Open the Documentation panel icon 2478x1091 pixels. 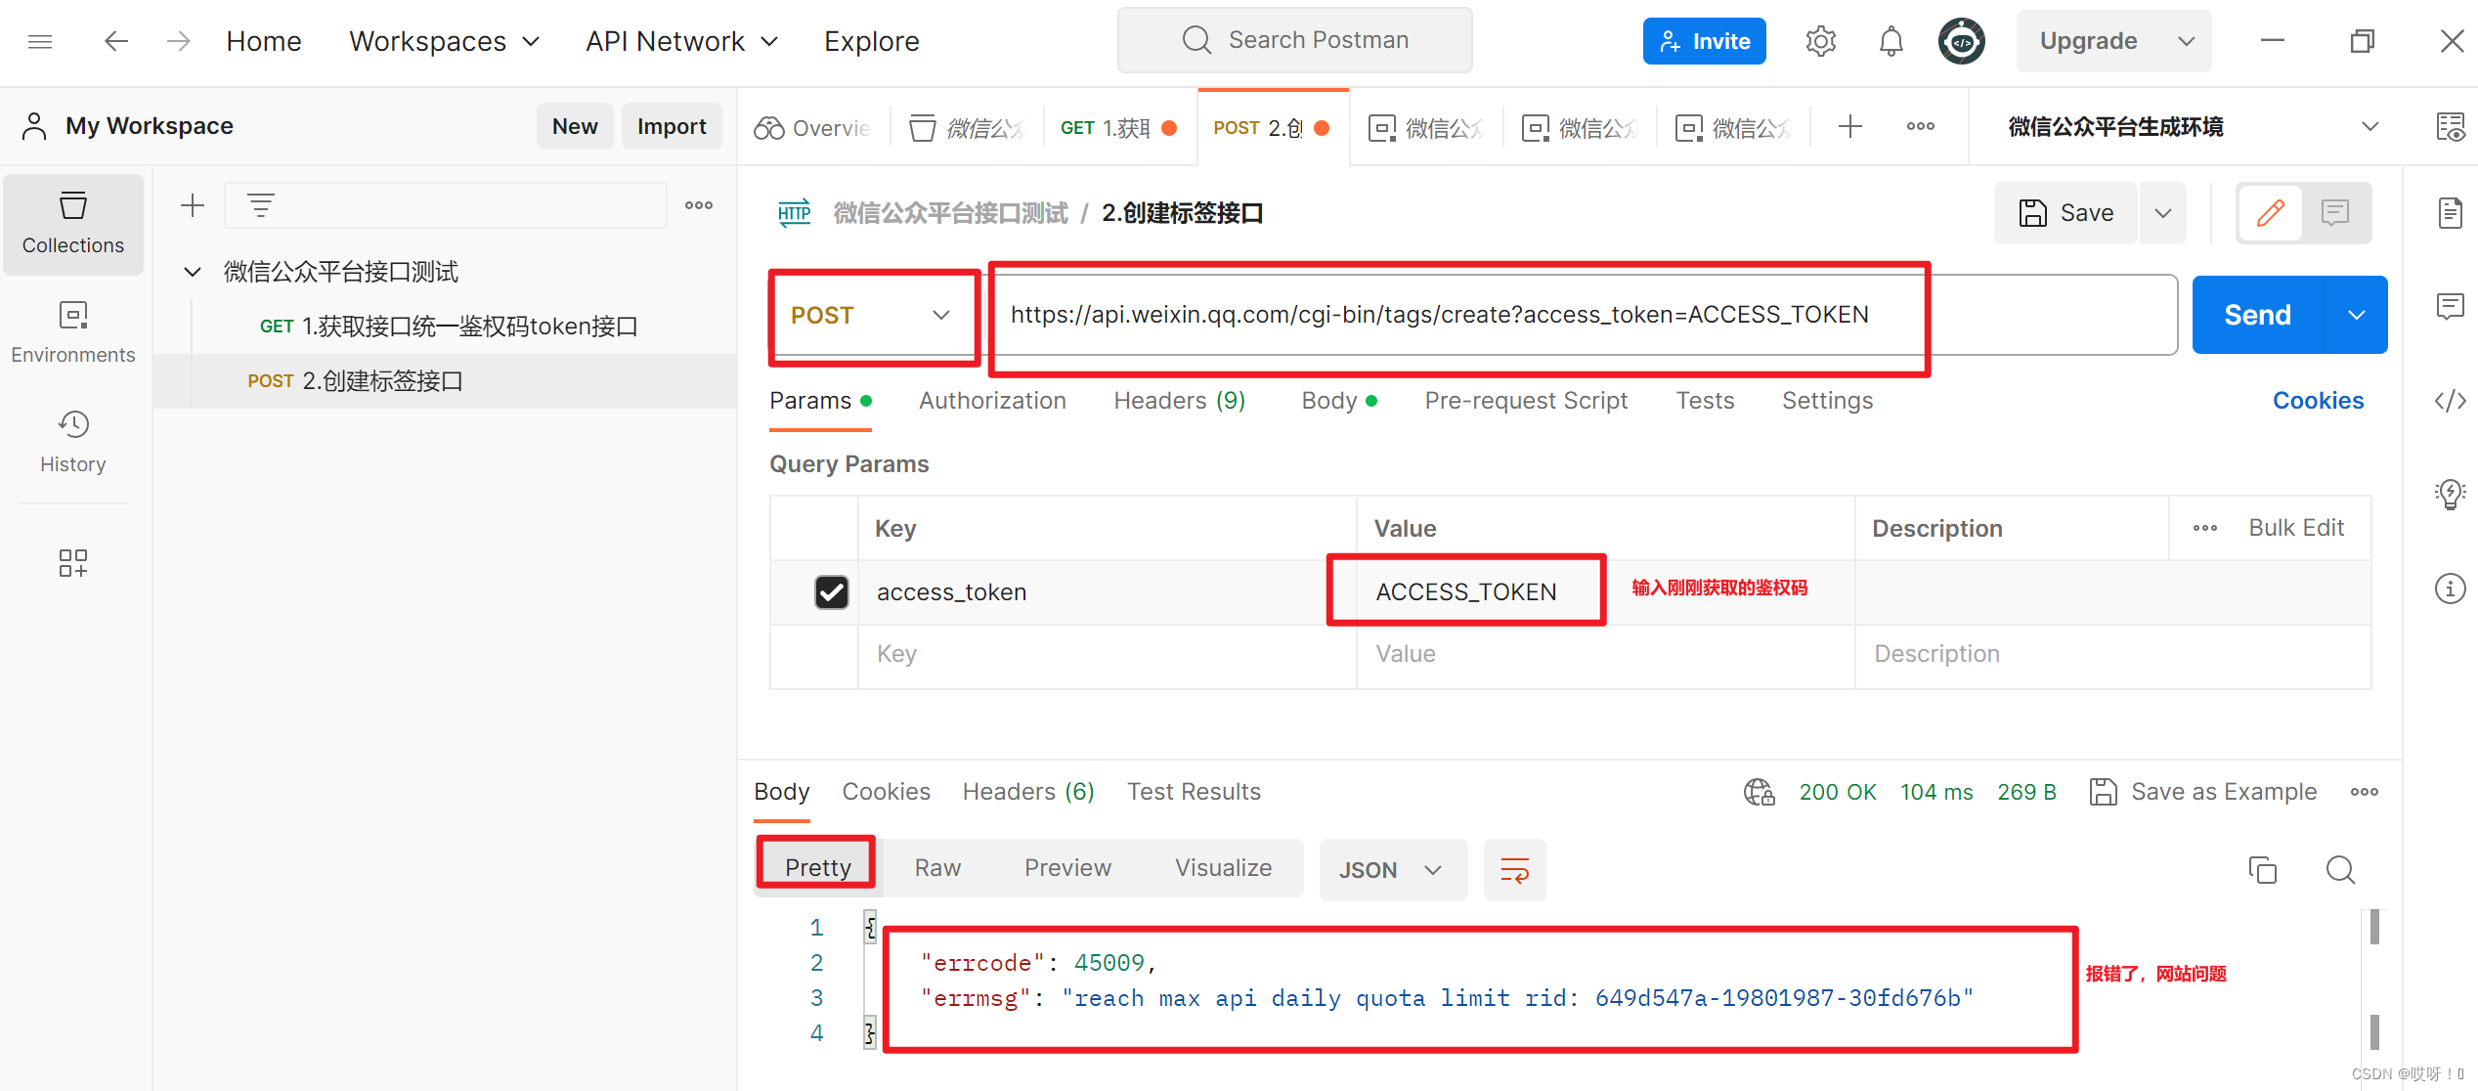point(2451,212)
